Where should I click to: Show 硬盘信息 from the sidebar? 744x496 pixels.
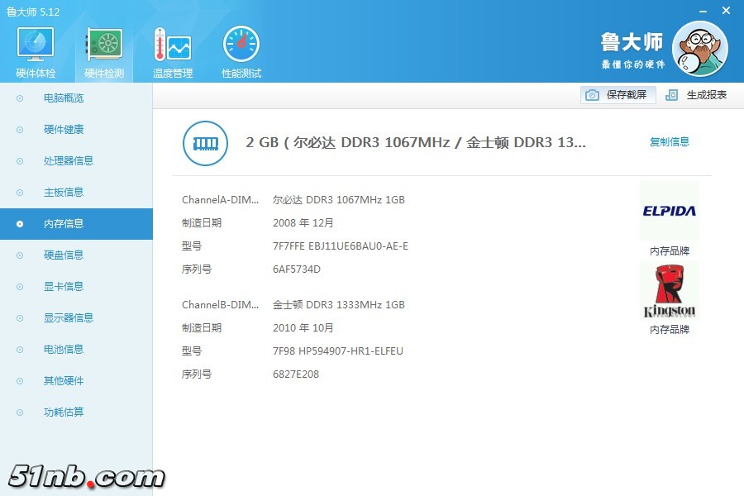coord(64,255)
